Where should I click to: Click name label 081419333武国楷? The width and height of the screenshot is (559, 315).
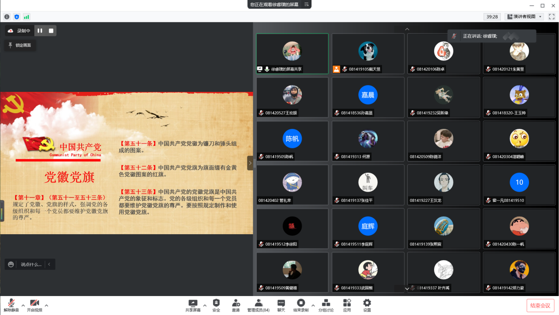pos(358,288)
